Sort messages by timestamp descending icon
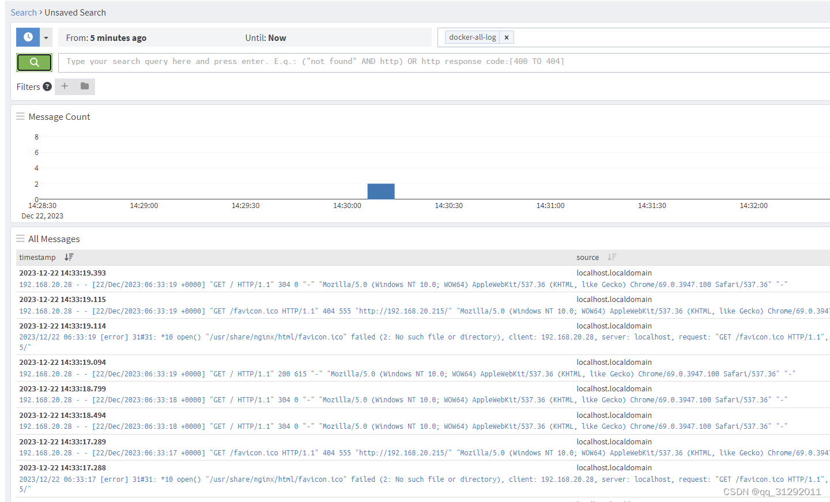Viewport: 830px width, 502px height. 69,257
